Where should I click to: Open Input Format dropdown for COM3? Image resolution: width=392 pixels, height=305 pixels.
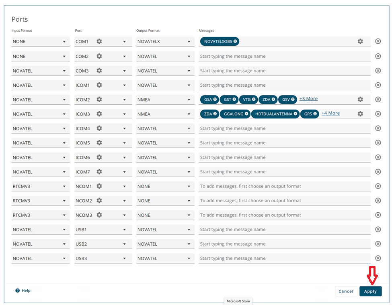(x=40, y=71)
